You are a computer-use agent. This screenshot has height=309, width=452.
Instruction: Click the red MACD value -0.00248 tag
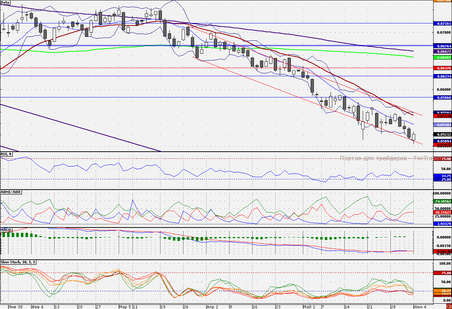click(442, 251)
